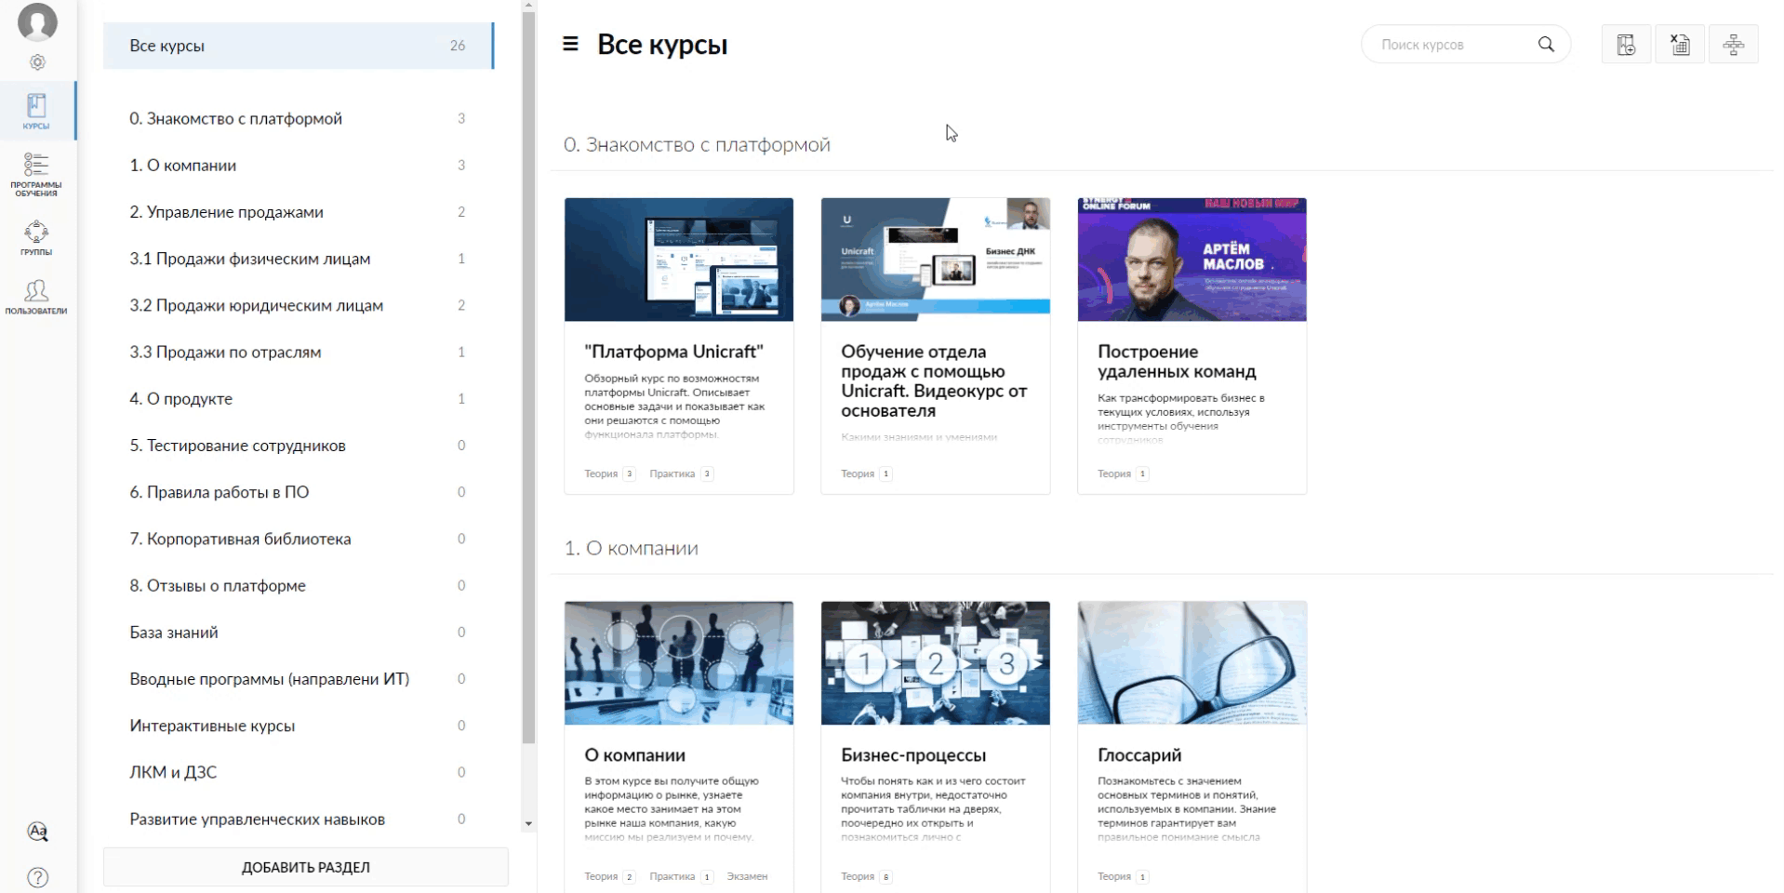Click the О компании course card title
This screenshot has height=893, width=1784.
coord(634,755)
